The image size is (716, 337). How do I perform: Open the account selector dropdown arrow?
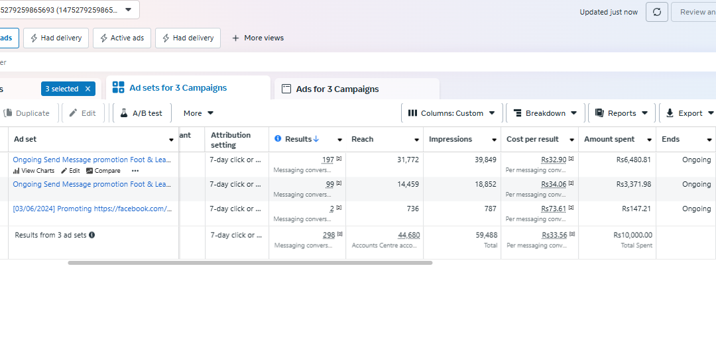pyautogui.click(x=129, y=9)
